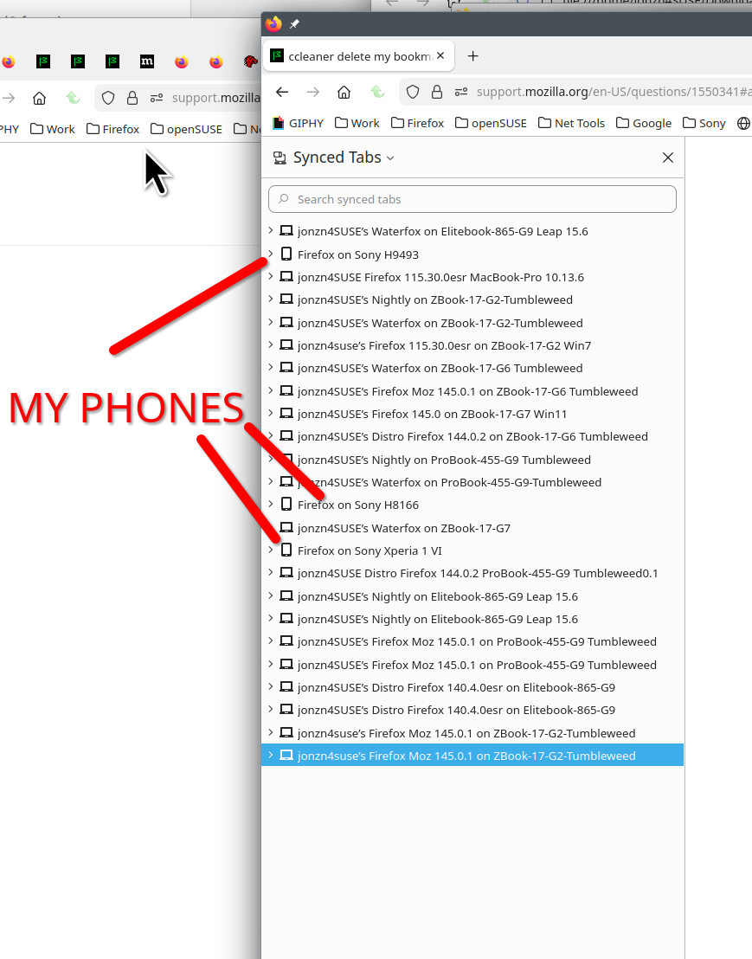Open the Net Tools bookmarks folder
Image resolution: width=752 pixels, height=959 pixels.
(x=572, y=123)
